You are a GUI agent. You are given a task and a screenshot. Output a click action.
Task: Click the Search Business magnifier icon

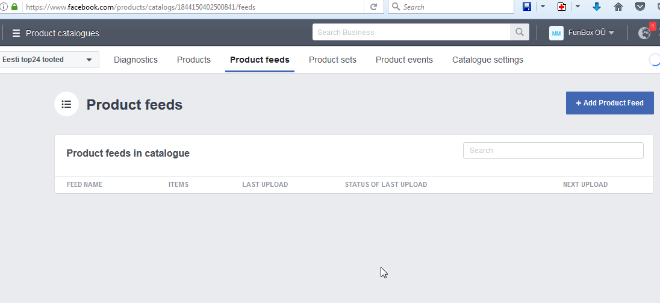[519, 33]
